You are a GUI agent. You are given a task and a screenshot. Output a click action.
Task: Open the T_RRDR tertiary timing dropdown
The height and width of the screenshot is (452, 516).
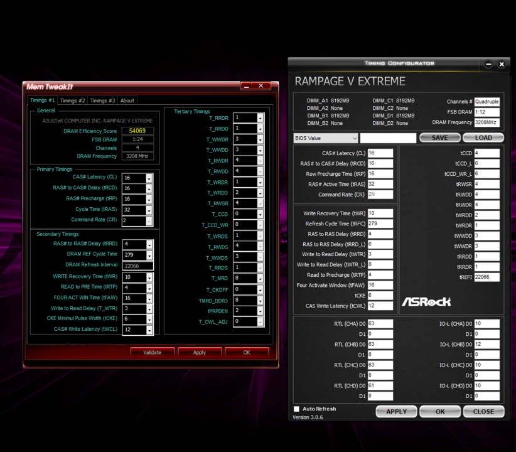pos(260,118)
